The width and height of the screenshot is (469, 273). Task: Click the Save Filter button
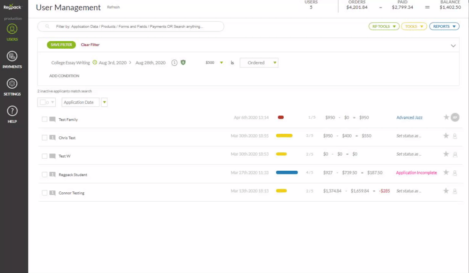click(x=61, y=45)
